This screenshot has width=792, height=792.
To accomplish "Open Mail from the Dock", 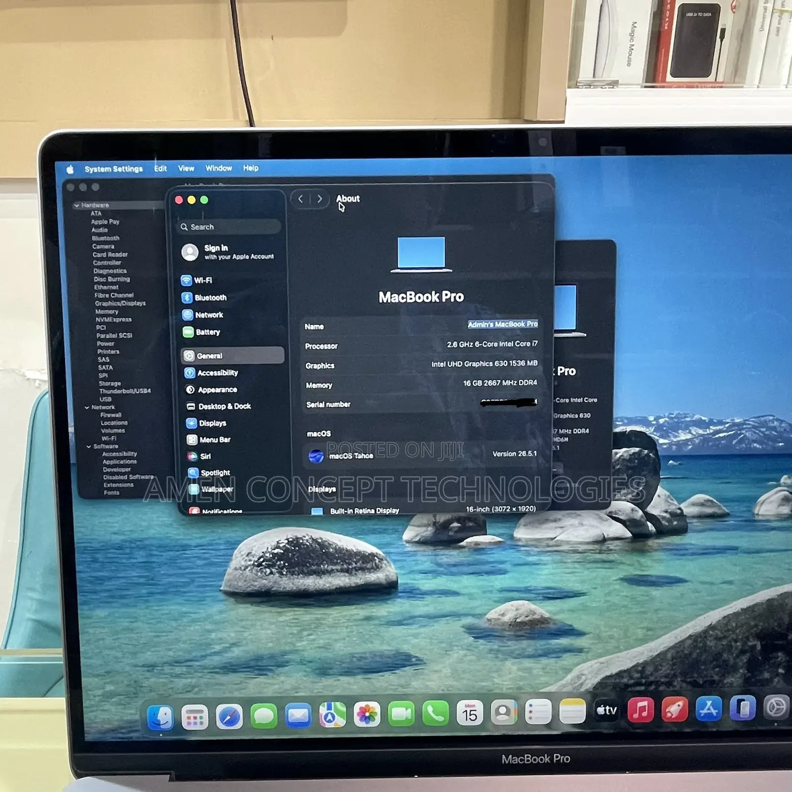I will 298,715.
